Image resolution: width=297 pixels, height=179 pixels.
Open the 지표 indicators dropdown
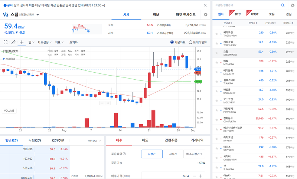click(x=59, y=42)
